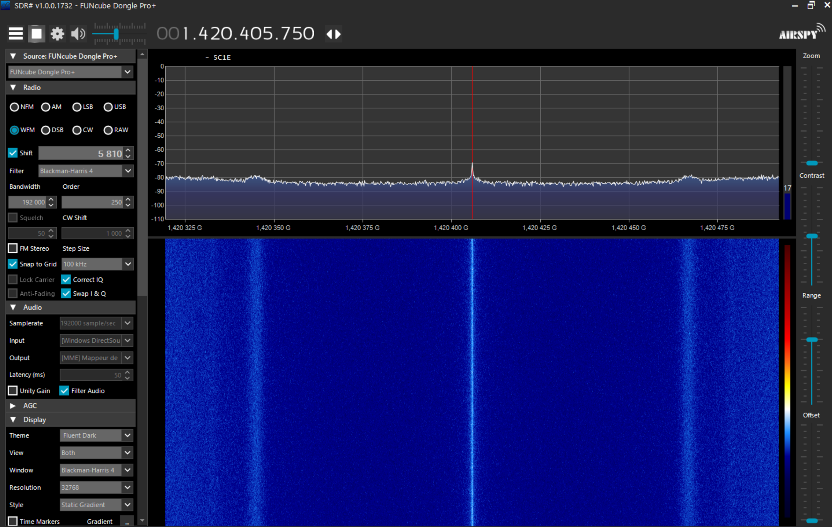Disable the Snap to Grid checkbox
This screenshot has width=832, height=527.
coord(13,264)
